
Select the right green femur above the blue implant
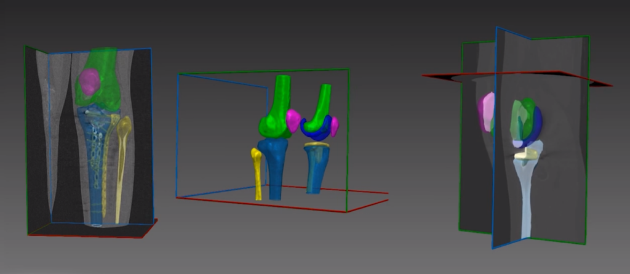click(x=322, y=102)
